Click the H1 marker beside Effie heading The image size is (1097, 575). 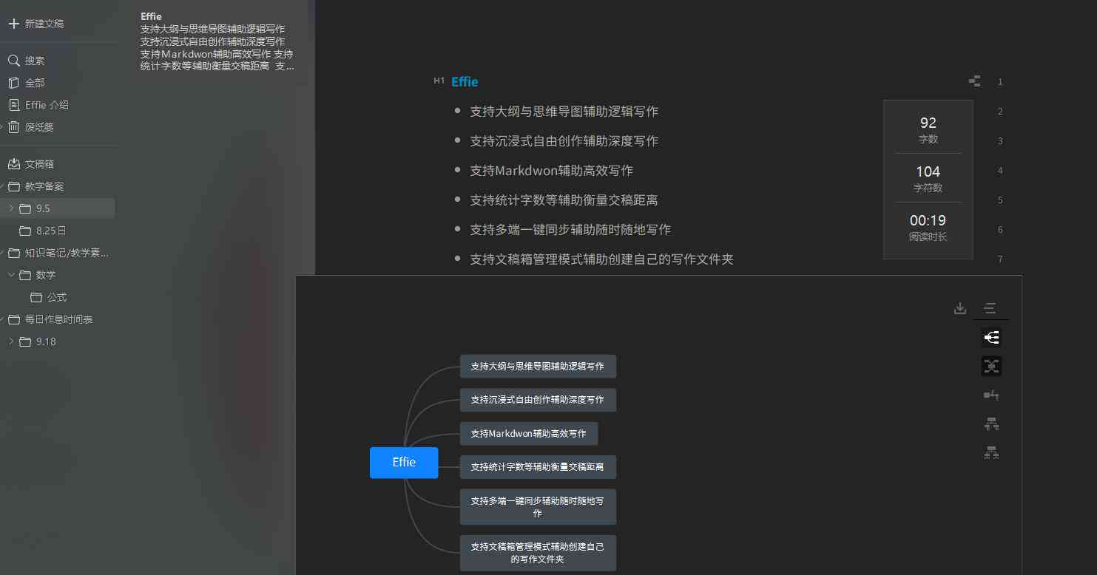point(439,81)
